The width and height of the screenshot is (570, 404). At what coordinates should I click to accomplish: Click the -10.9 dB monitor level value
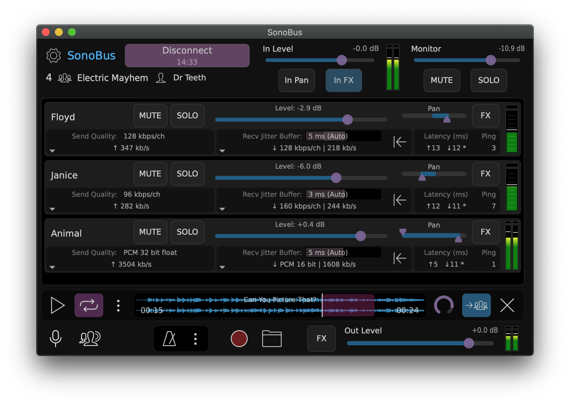(511, 48)
